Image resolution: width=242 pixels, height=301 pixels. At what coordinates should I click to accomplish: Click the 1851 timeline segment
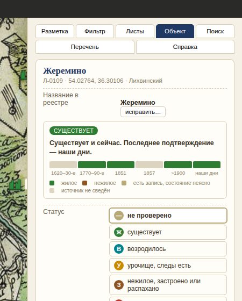tap(120, 164)
